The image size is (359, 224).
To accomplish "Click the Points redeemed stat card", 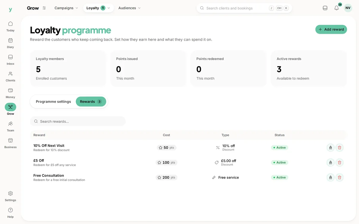I will tap(229, 69).
